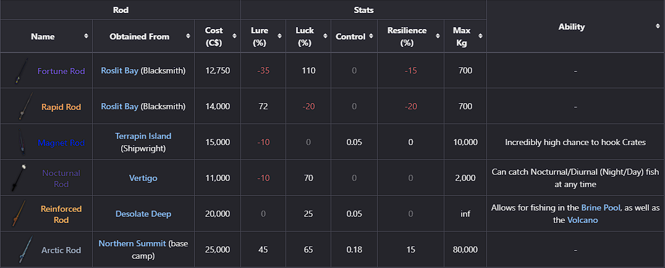This screenshot has height=268, width=665.
Task: Click the Reinforced Rod image icon
Action: 20,214
